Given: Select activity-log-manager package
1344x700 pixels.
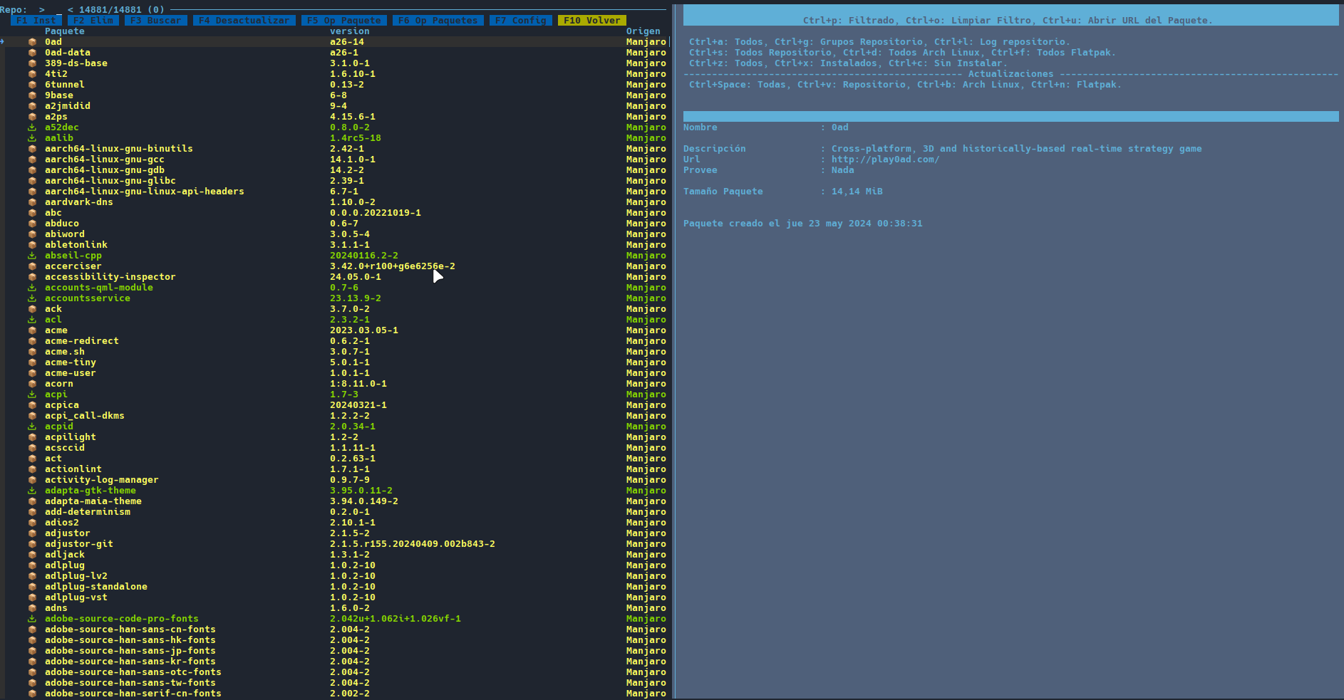Looking at the screenshot, I should 335,480.
